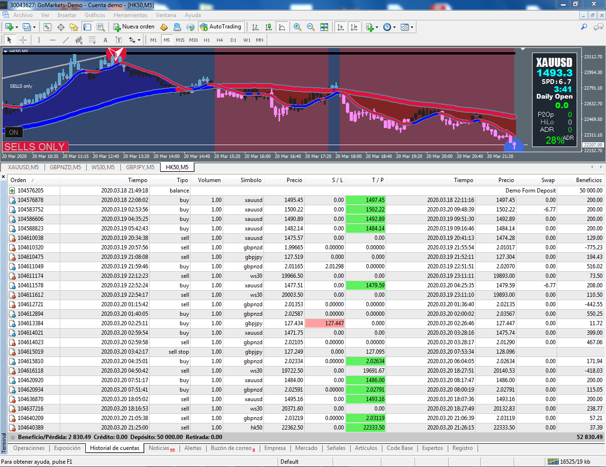Screen dimensions: 606x467
Task: Click the Nueva orden button
Action: pyautogui.click(x=134, y=27)
